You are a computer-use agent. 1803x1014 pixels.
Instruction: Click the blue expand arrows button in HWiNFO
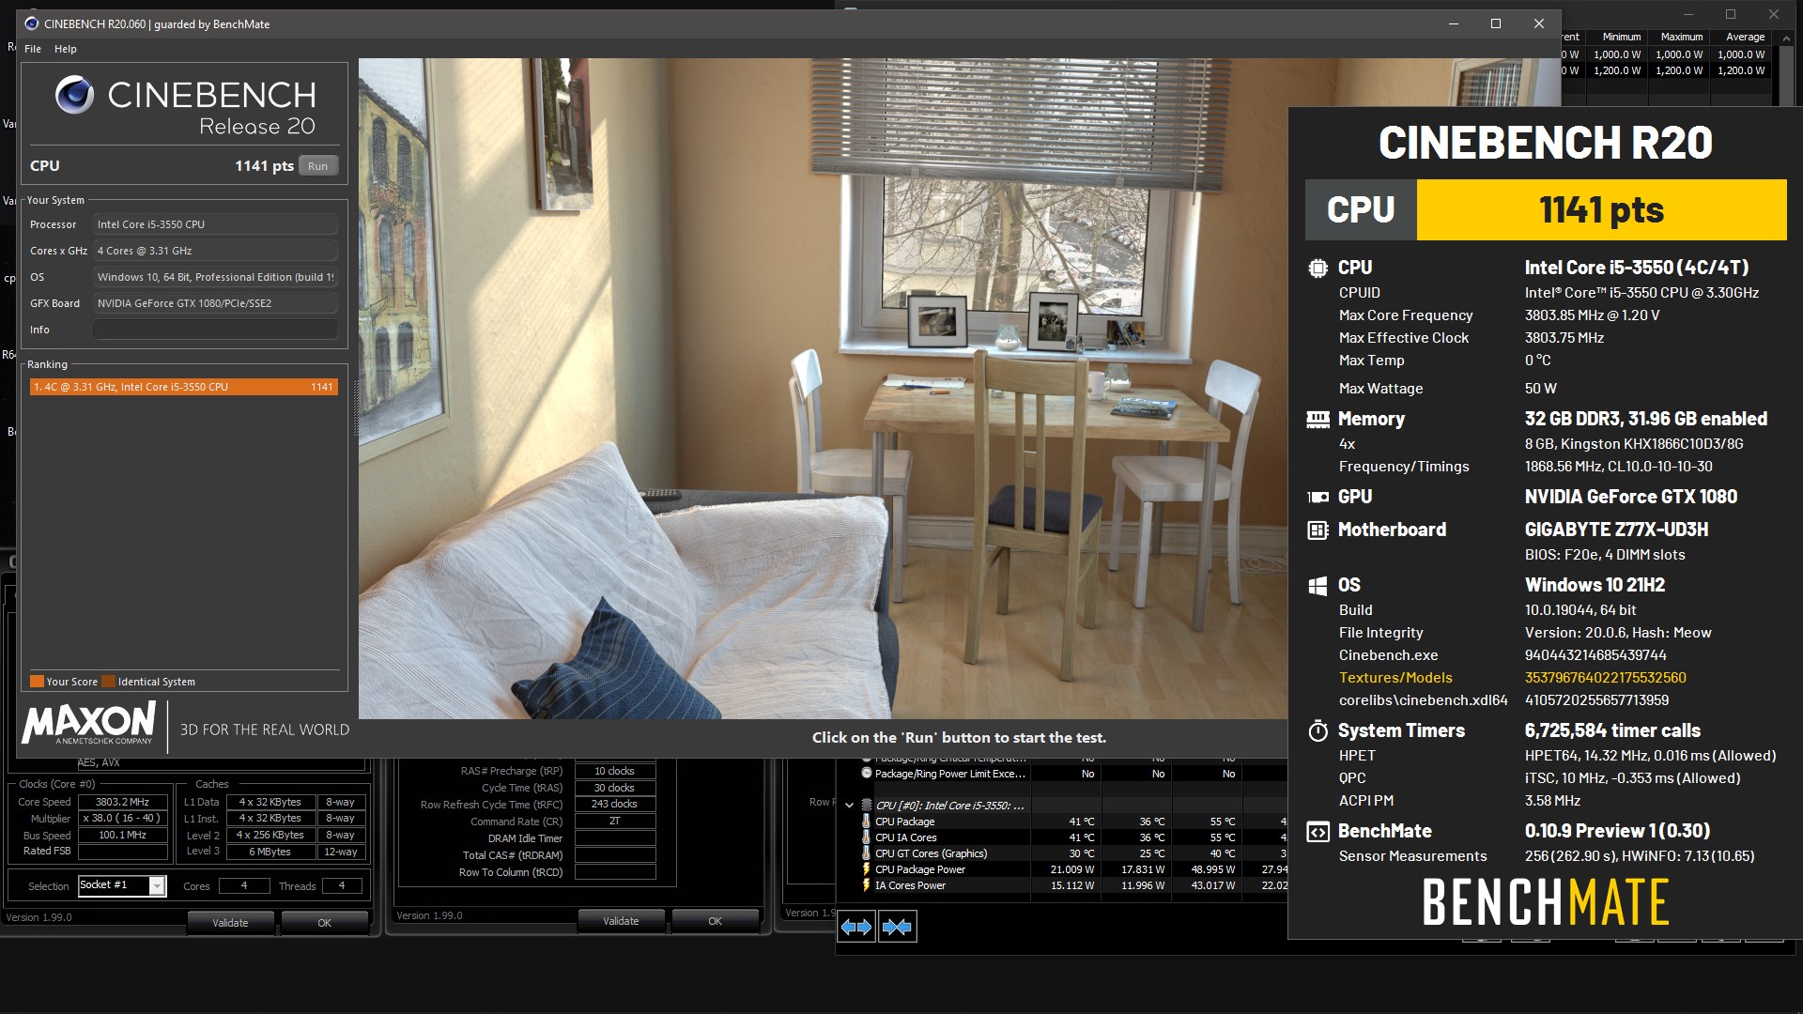click(x=856, y=928)
